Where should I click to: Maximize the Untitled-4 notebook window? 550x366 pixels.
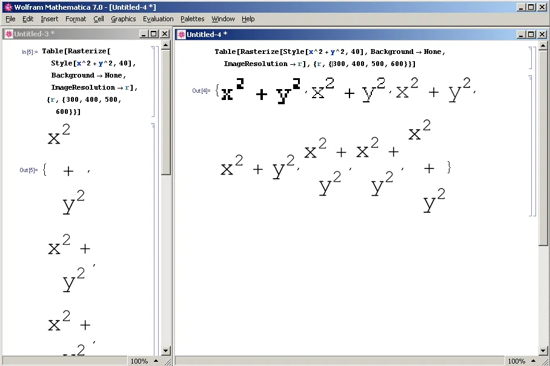[531, 35]
